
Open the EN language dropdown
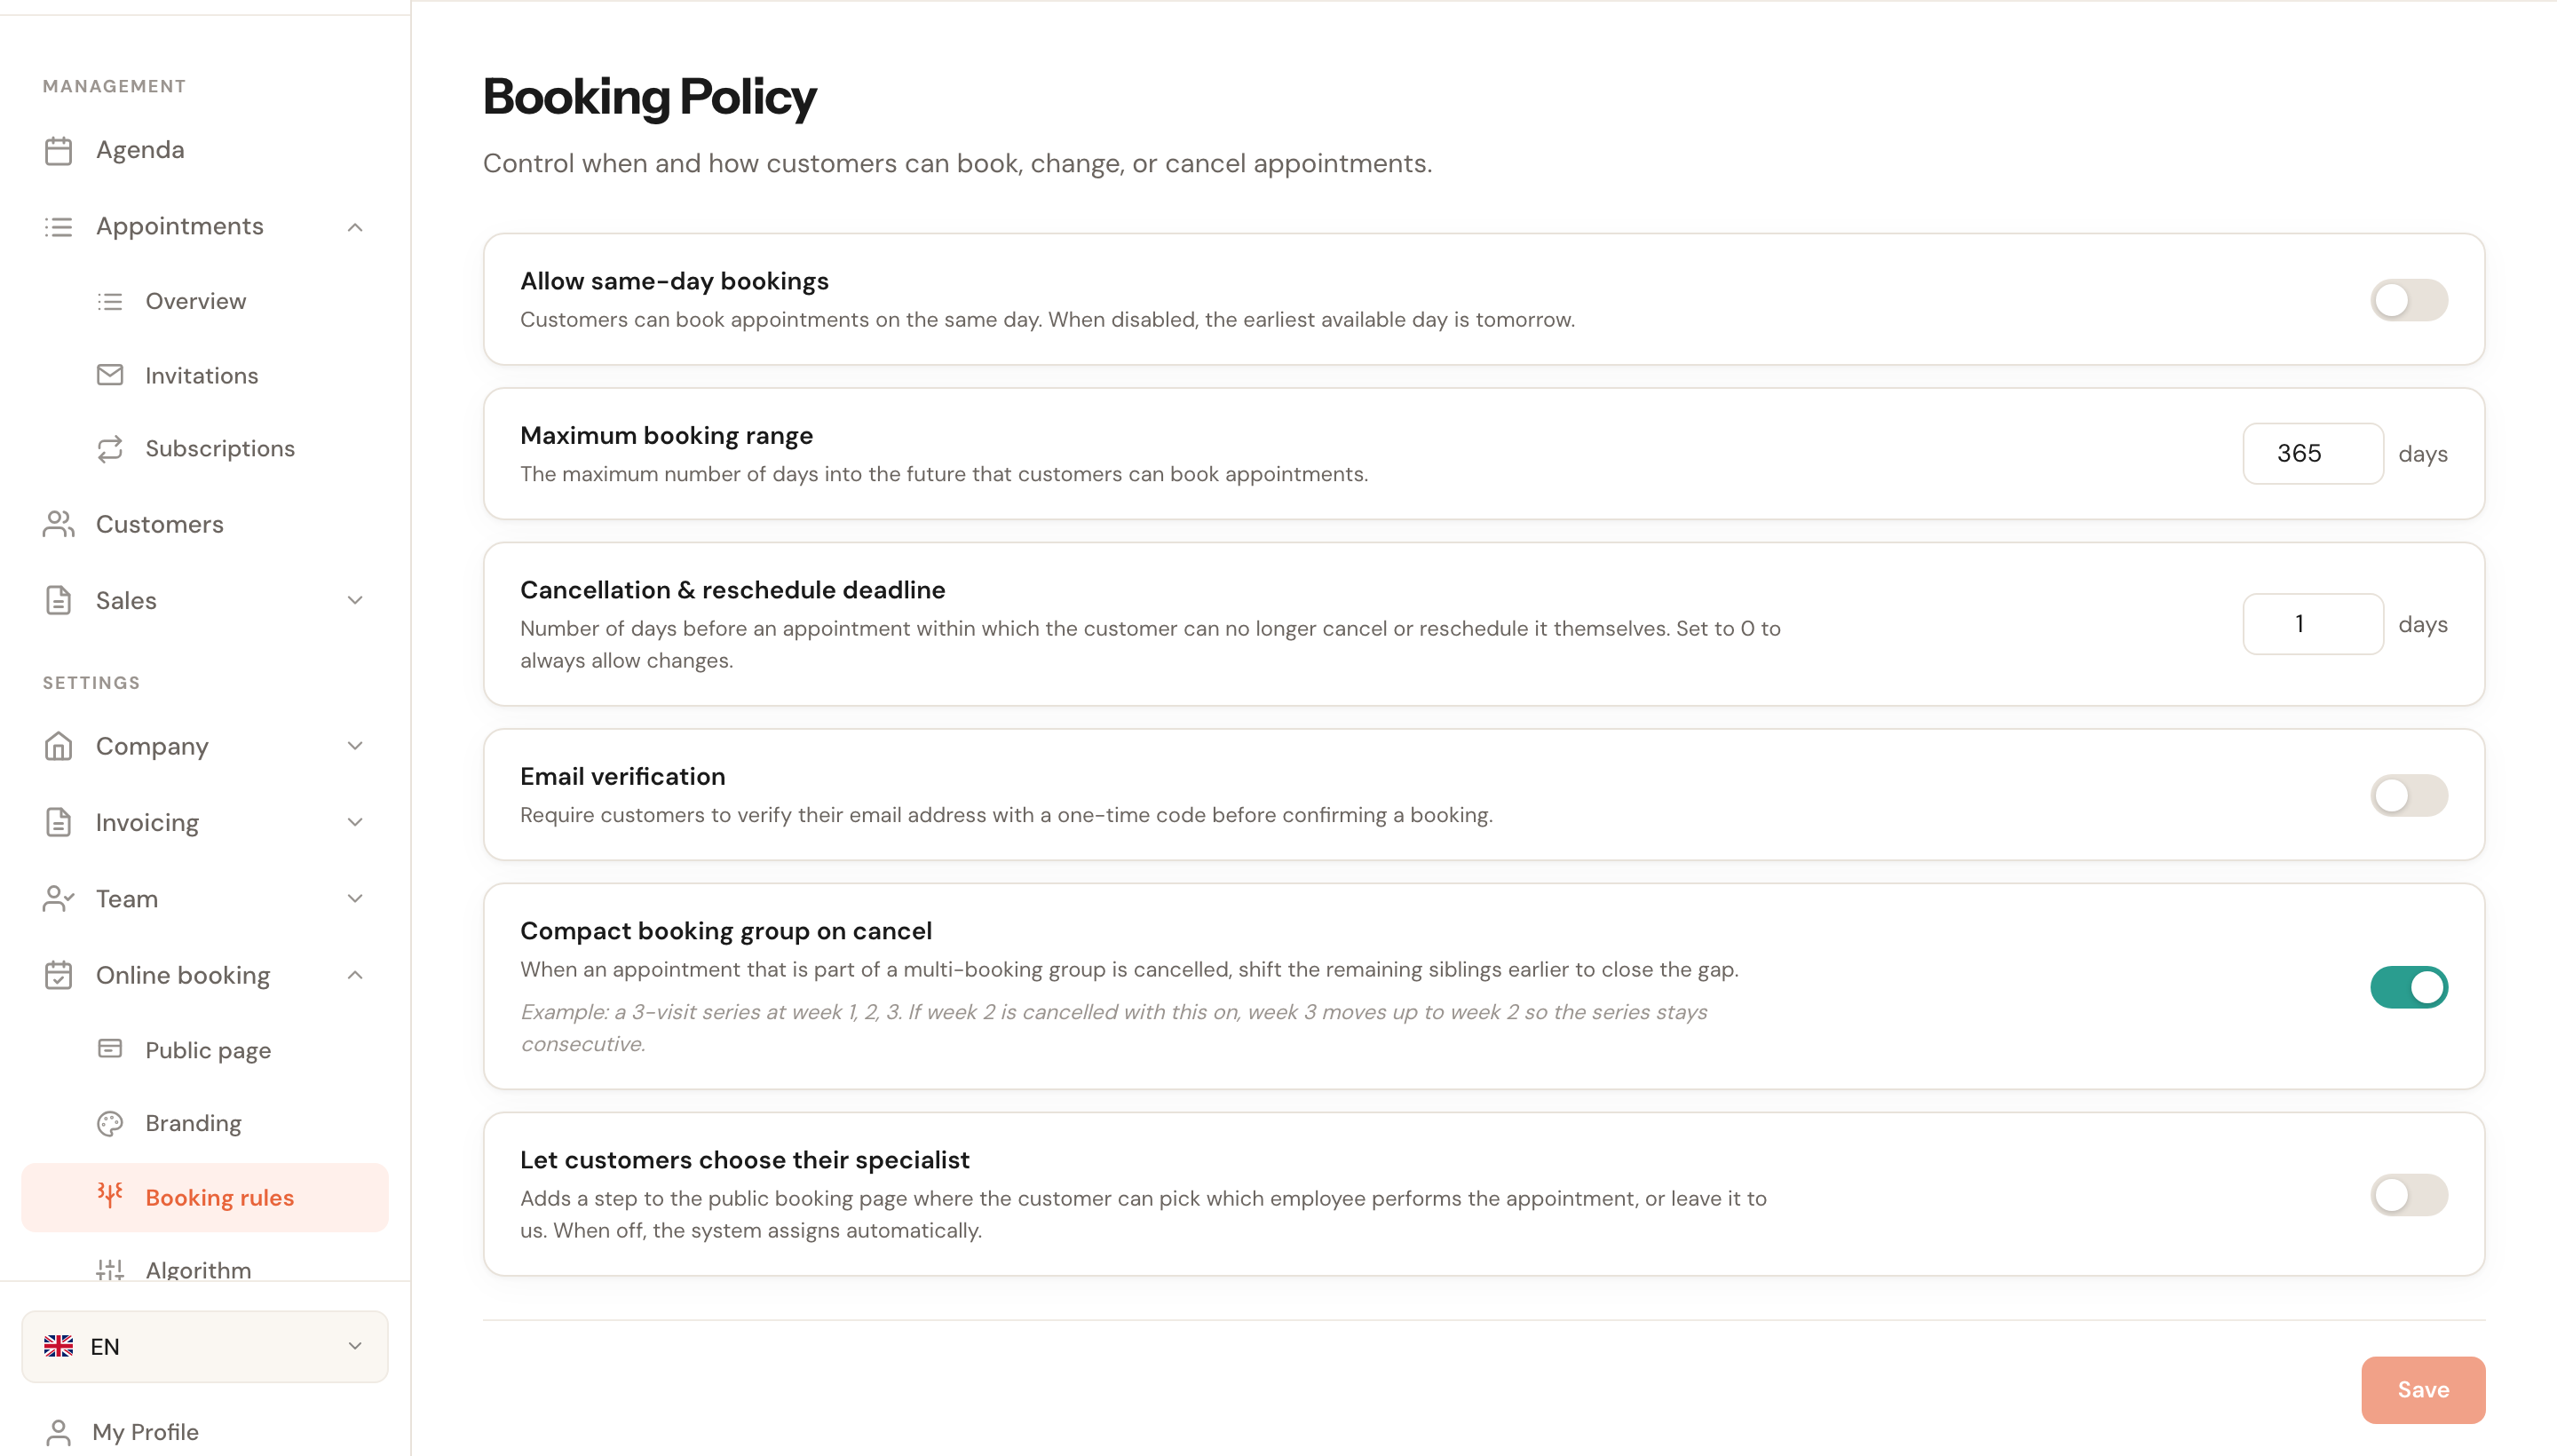pos(205,1346)
